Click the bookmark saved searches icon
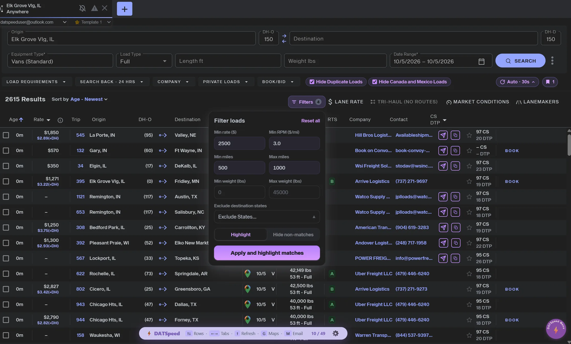571x344 pixels. [x=550, y=82]
